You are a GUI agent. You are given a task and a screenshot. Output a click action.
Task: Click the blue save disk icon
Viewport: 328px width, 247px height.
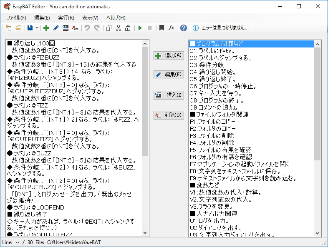tap(30, 28)
